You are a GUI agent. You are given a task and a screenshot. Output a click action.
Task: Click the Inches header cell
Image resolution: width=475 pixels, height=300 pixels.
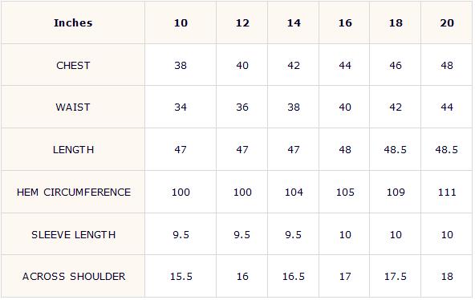click(x=73, y=23)
